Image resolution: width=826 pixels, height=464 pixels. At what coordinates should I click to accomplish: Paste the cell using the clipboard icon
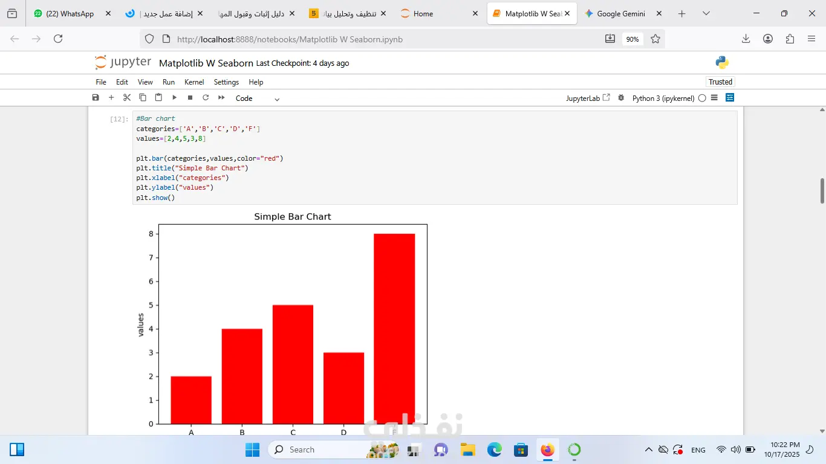(158, 98)
